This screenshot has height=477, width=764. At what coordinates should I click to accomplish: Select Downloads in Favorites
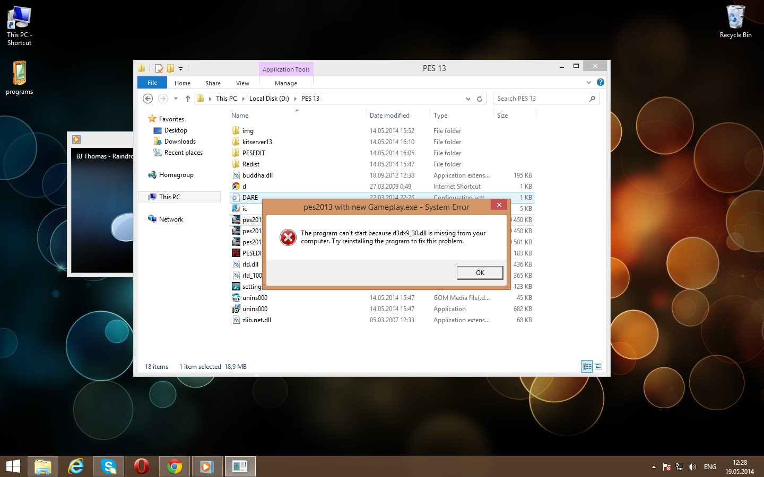pos(180,142)
